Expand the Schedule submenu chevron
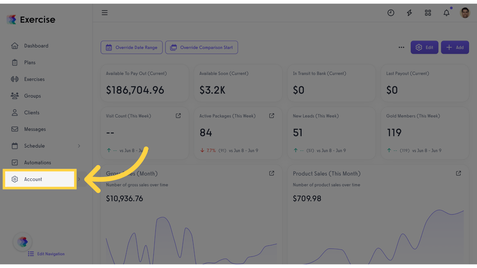This screenshot has width=477, height=268. [79, 146]
